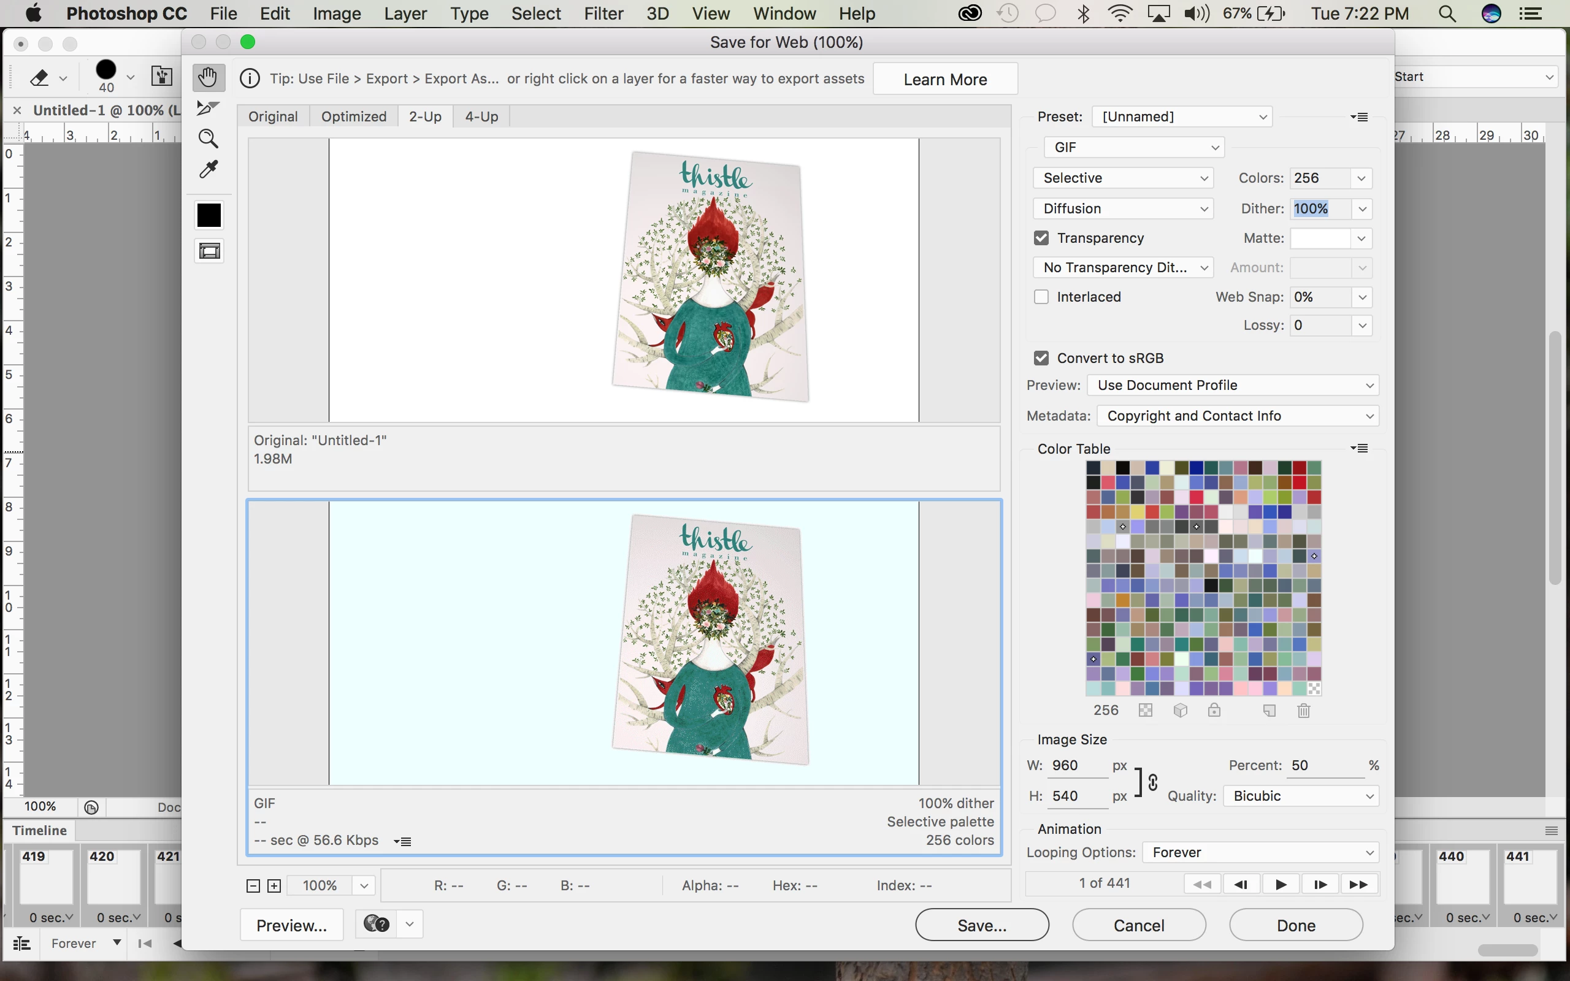Click the Save... button
Screen dimensions: 1570x981
coord(982,925)
